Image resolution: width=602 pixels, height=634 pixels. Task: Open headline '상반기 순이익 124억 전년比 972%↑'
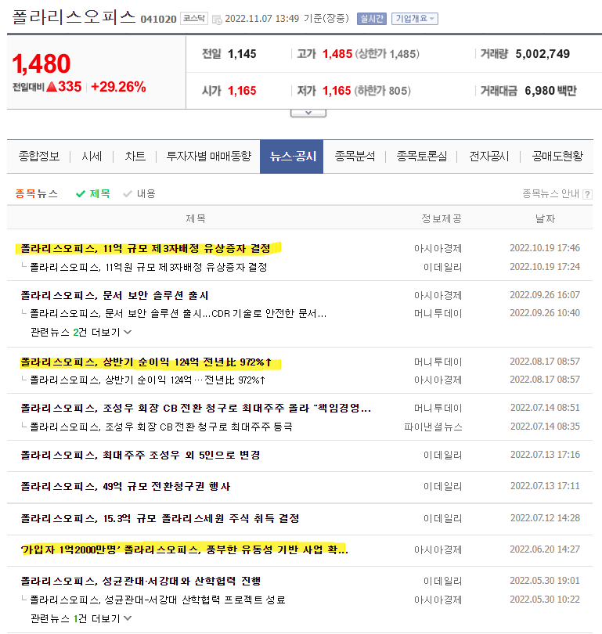pos(146,362)
